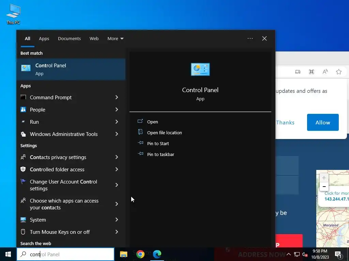This screenshot has width=349, height=261.
Task: Expand System result arrow
Action: click(x=117, y=220)
